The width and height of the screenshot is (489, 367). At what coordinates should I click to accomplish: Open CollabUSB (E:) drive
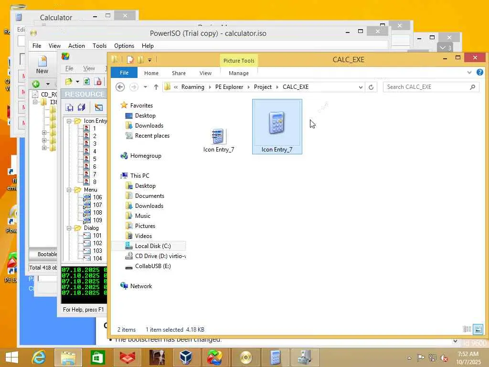point(153,266)
